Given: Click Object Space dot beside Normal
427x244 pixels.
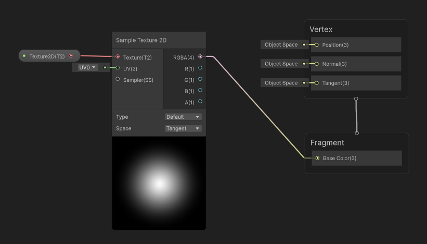Looking at the screenshot, I should point(304,64).
